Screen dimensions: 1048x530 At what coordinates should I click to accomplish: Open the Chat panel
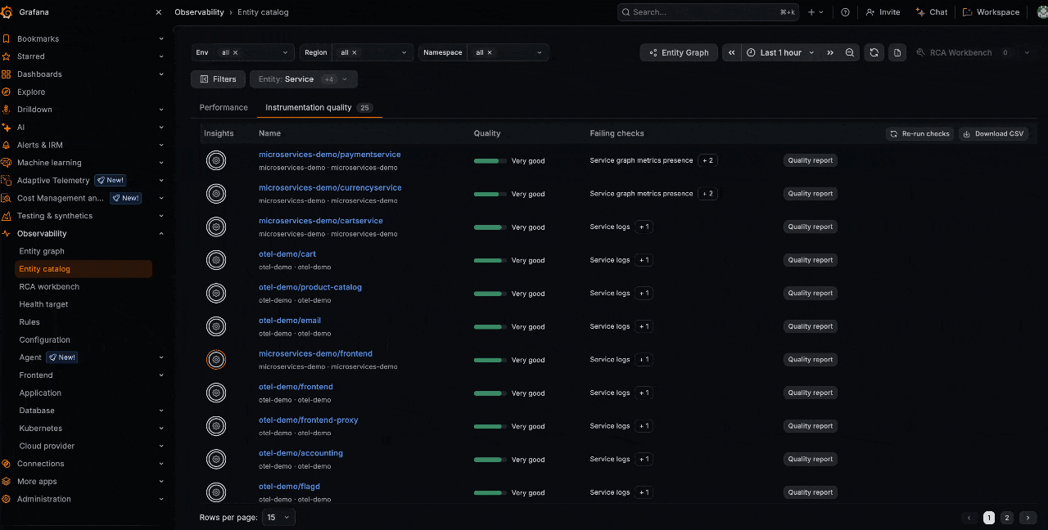pyautogui.click(x=932, y=12)
